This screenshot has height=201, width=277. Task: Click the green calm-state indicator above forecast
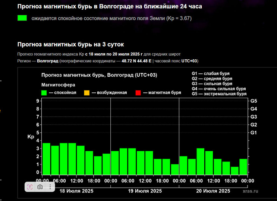click(22, 18)
